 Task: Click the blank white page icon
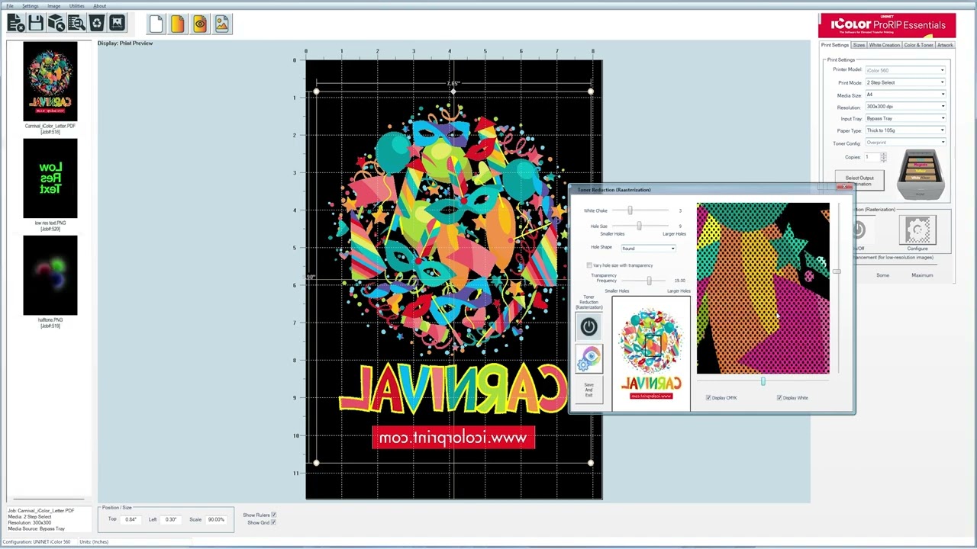(156, 24)
